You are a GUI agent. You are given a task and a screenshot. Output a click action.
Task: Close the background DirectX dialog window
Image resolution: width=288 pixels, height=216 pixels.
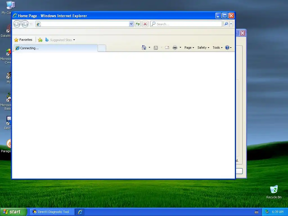243,33
